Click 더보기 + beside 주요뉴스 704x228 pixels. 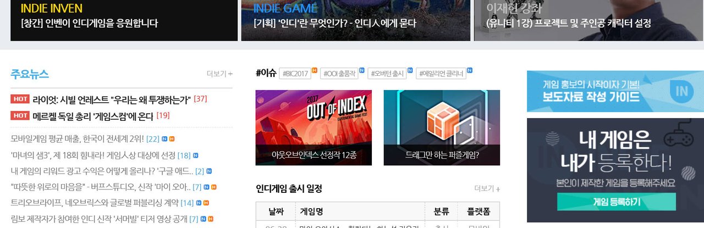tap(219, 74)
